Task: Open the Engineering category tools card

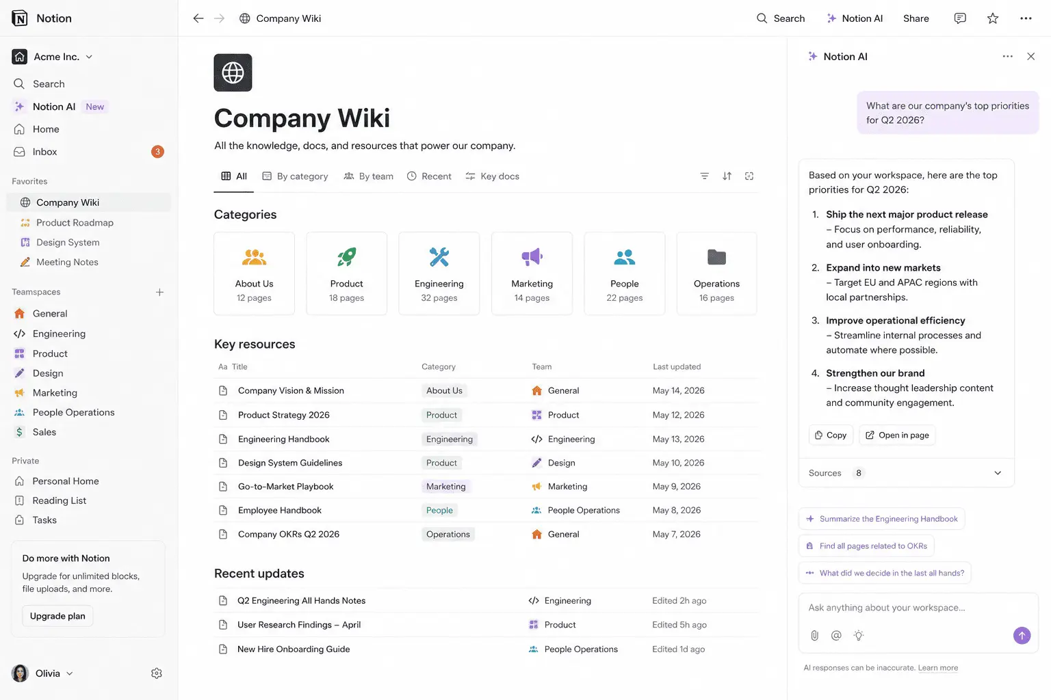Action: click(439, 273)
